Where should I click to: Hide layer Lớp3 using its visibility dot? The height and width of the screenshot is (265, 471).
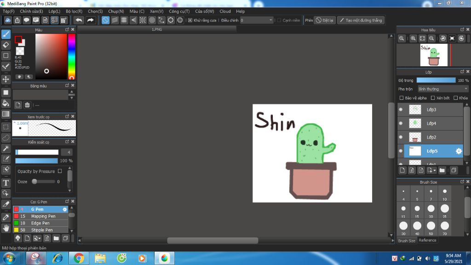401,109
